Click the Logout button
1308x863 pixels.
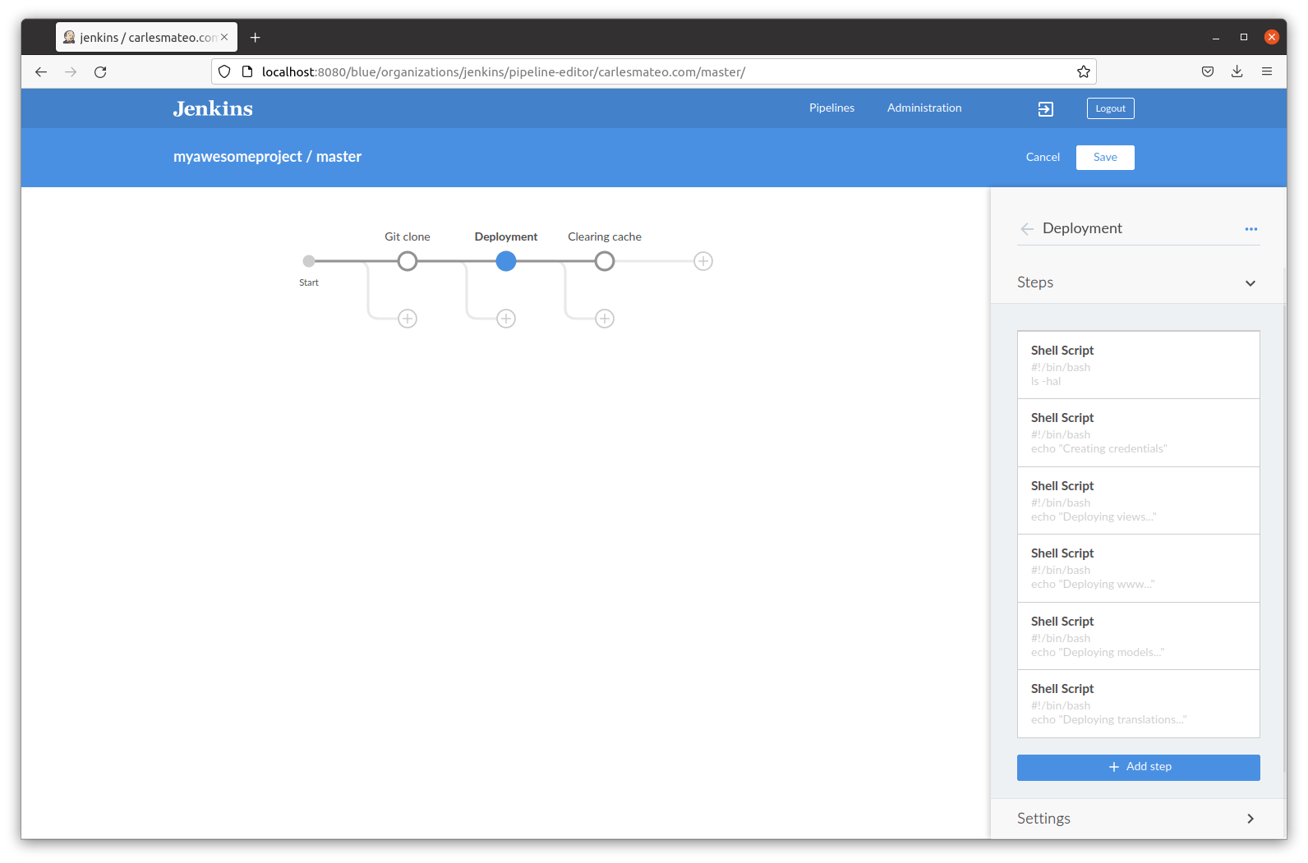(x=1111, y=108)
